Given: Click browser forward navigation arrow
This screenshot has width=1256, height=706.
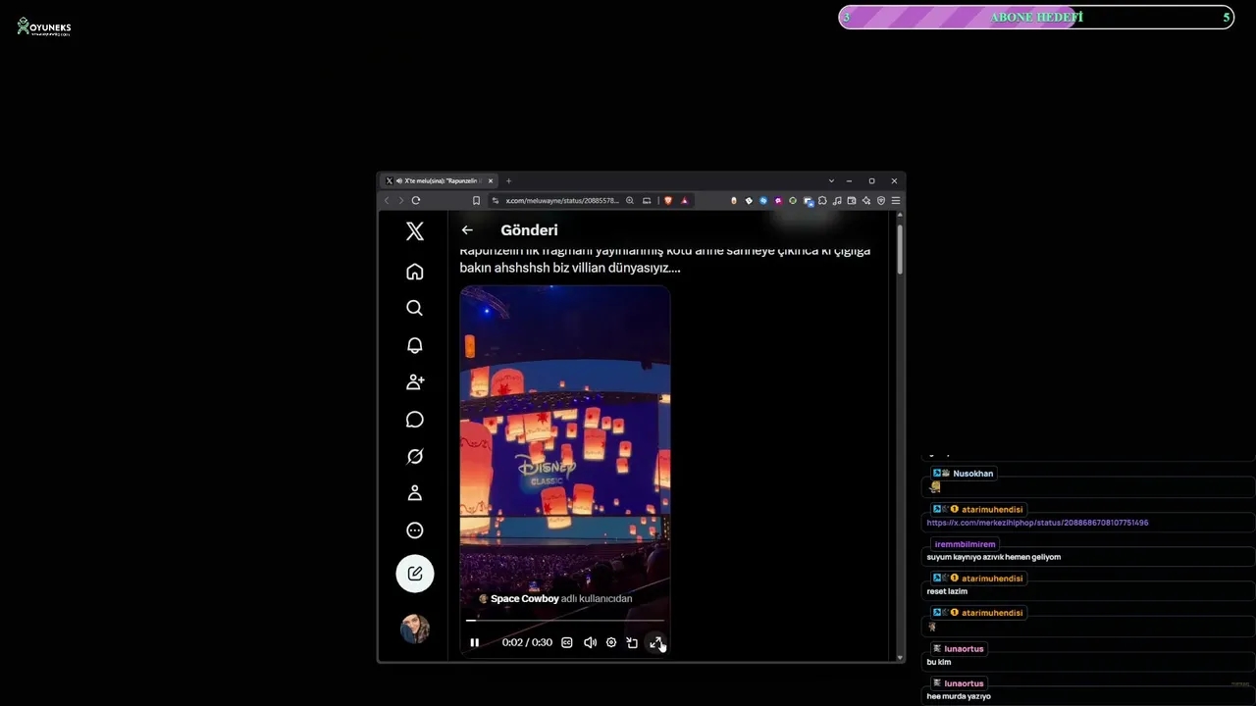Looking at the screenshot, I should [400, 201].
